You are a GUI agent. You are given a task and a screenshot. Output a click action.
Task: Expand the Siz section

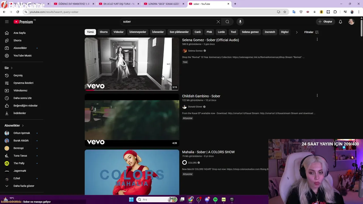point(9,68)
